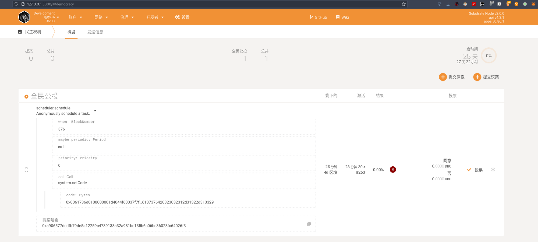Click the Wiki book icon

point(338,17)
